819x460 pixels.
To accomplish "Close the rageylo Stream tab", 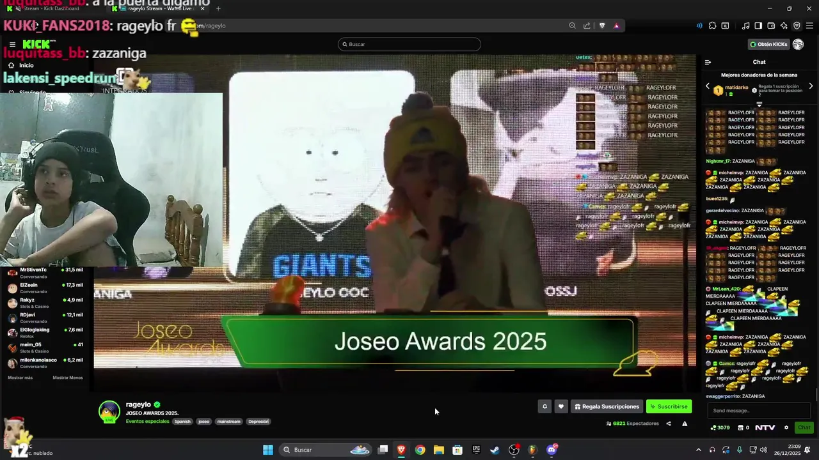I will click(203, 8).
